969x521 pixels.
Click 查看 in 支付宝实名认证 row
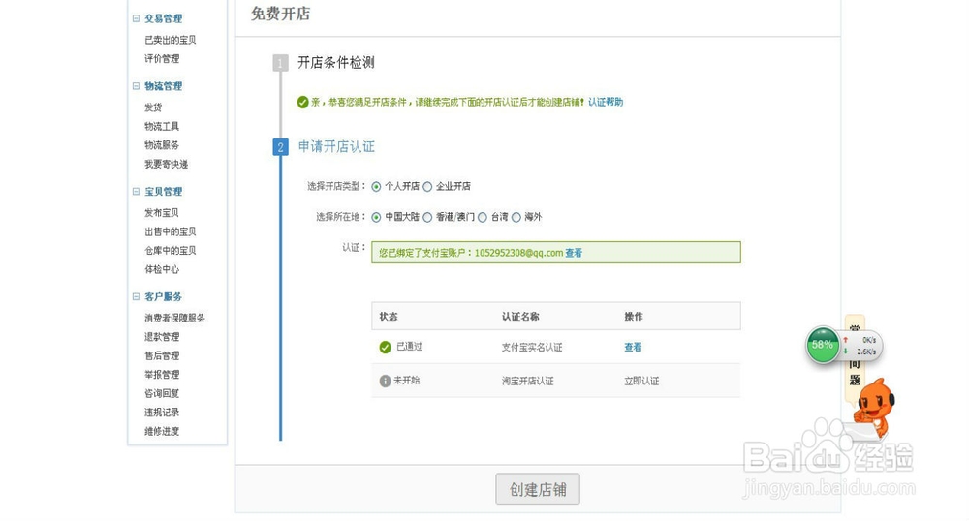(x=633, y=347)
